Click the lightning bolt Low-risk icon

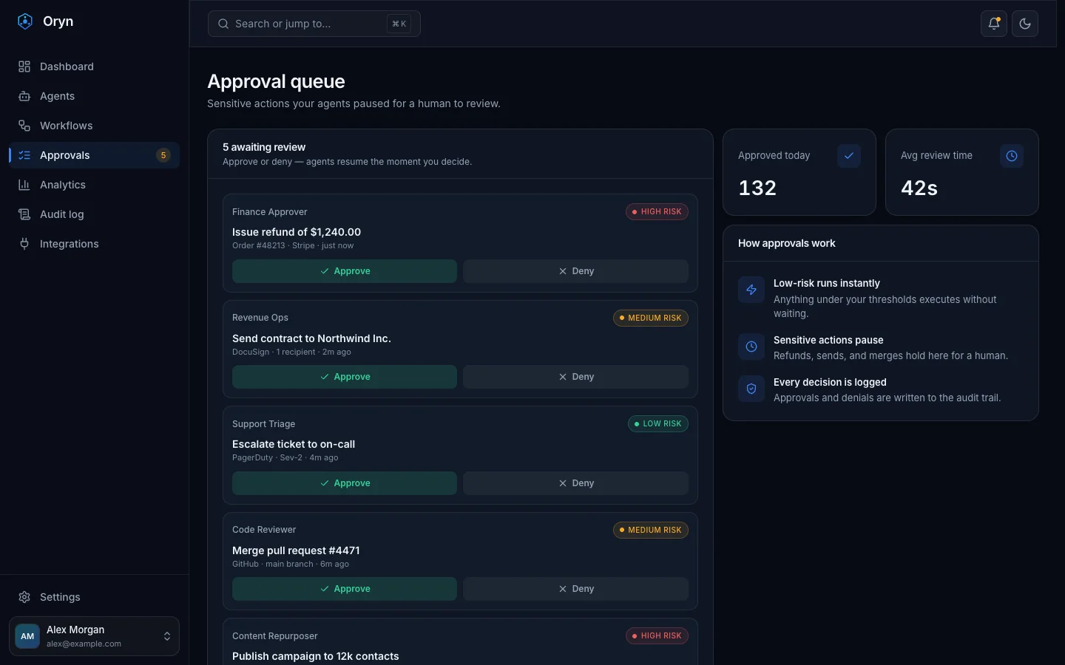pos(751,290)
